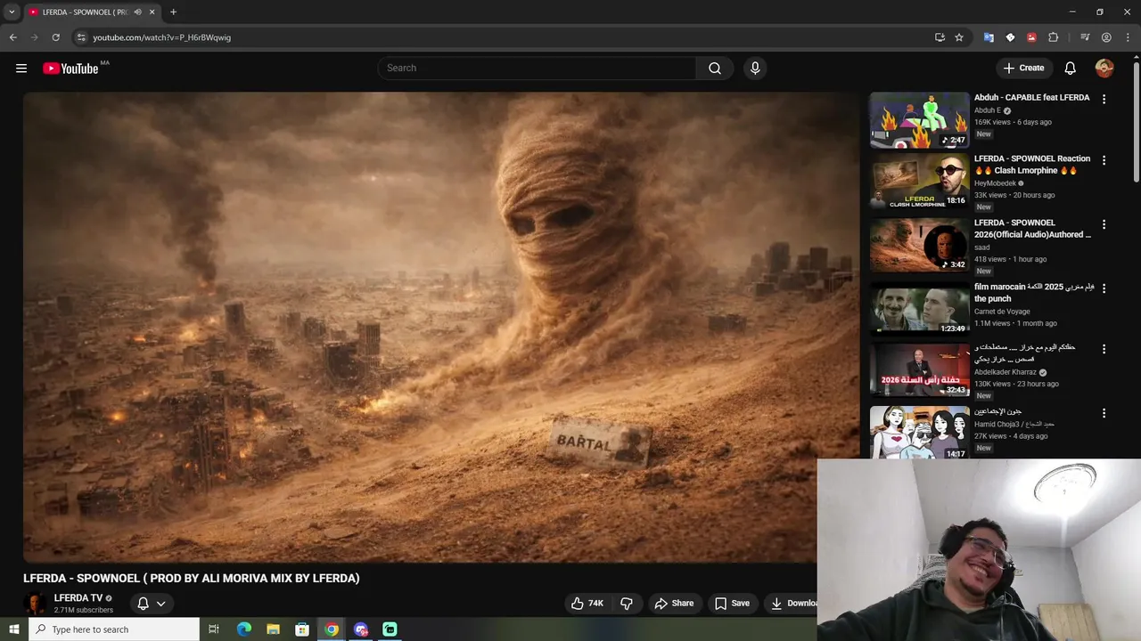Image resolution: width=1141 pixels, height=641 pixels.
Task: Open SPOWNOEL Reaction video by HeyMobedek
Action: tap(1032, 165)
